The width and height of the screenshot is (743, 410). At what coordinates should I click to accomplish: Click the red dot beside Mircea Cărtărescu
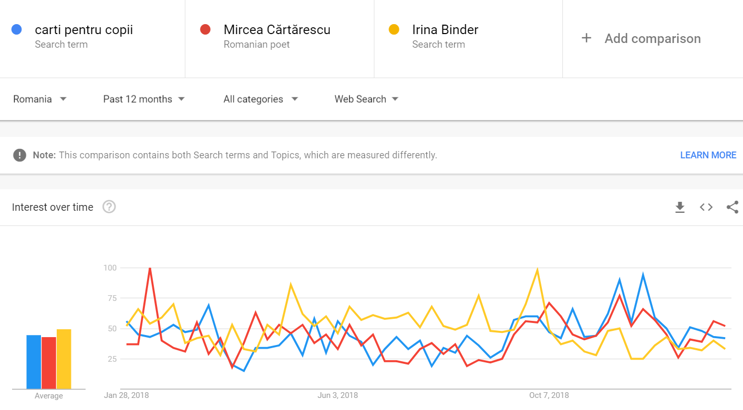point(205,30)
